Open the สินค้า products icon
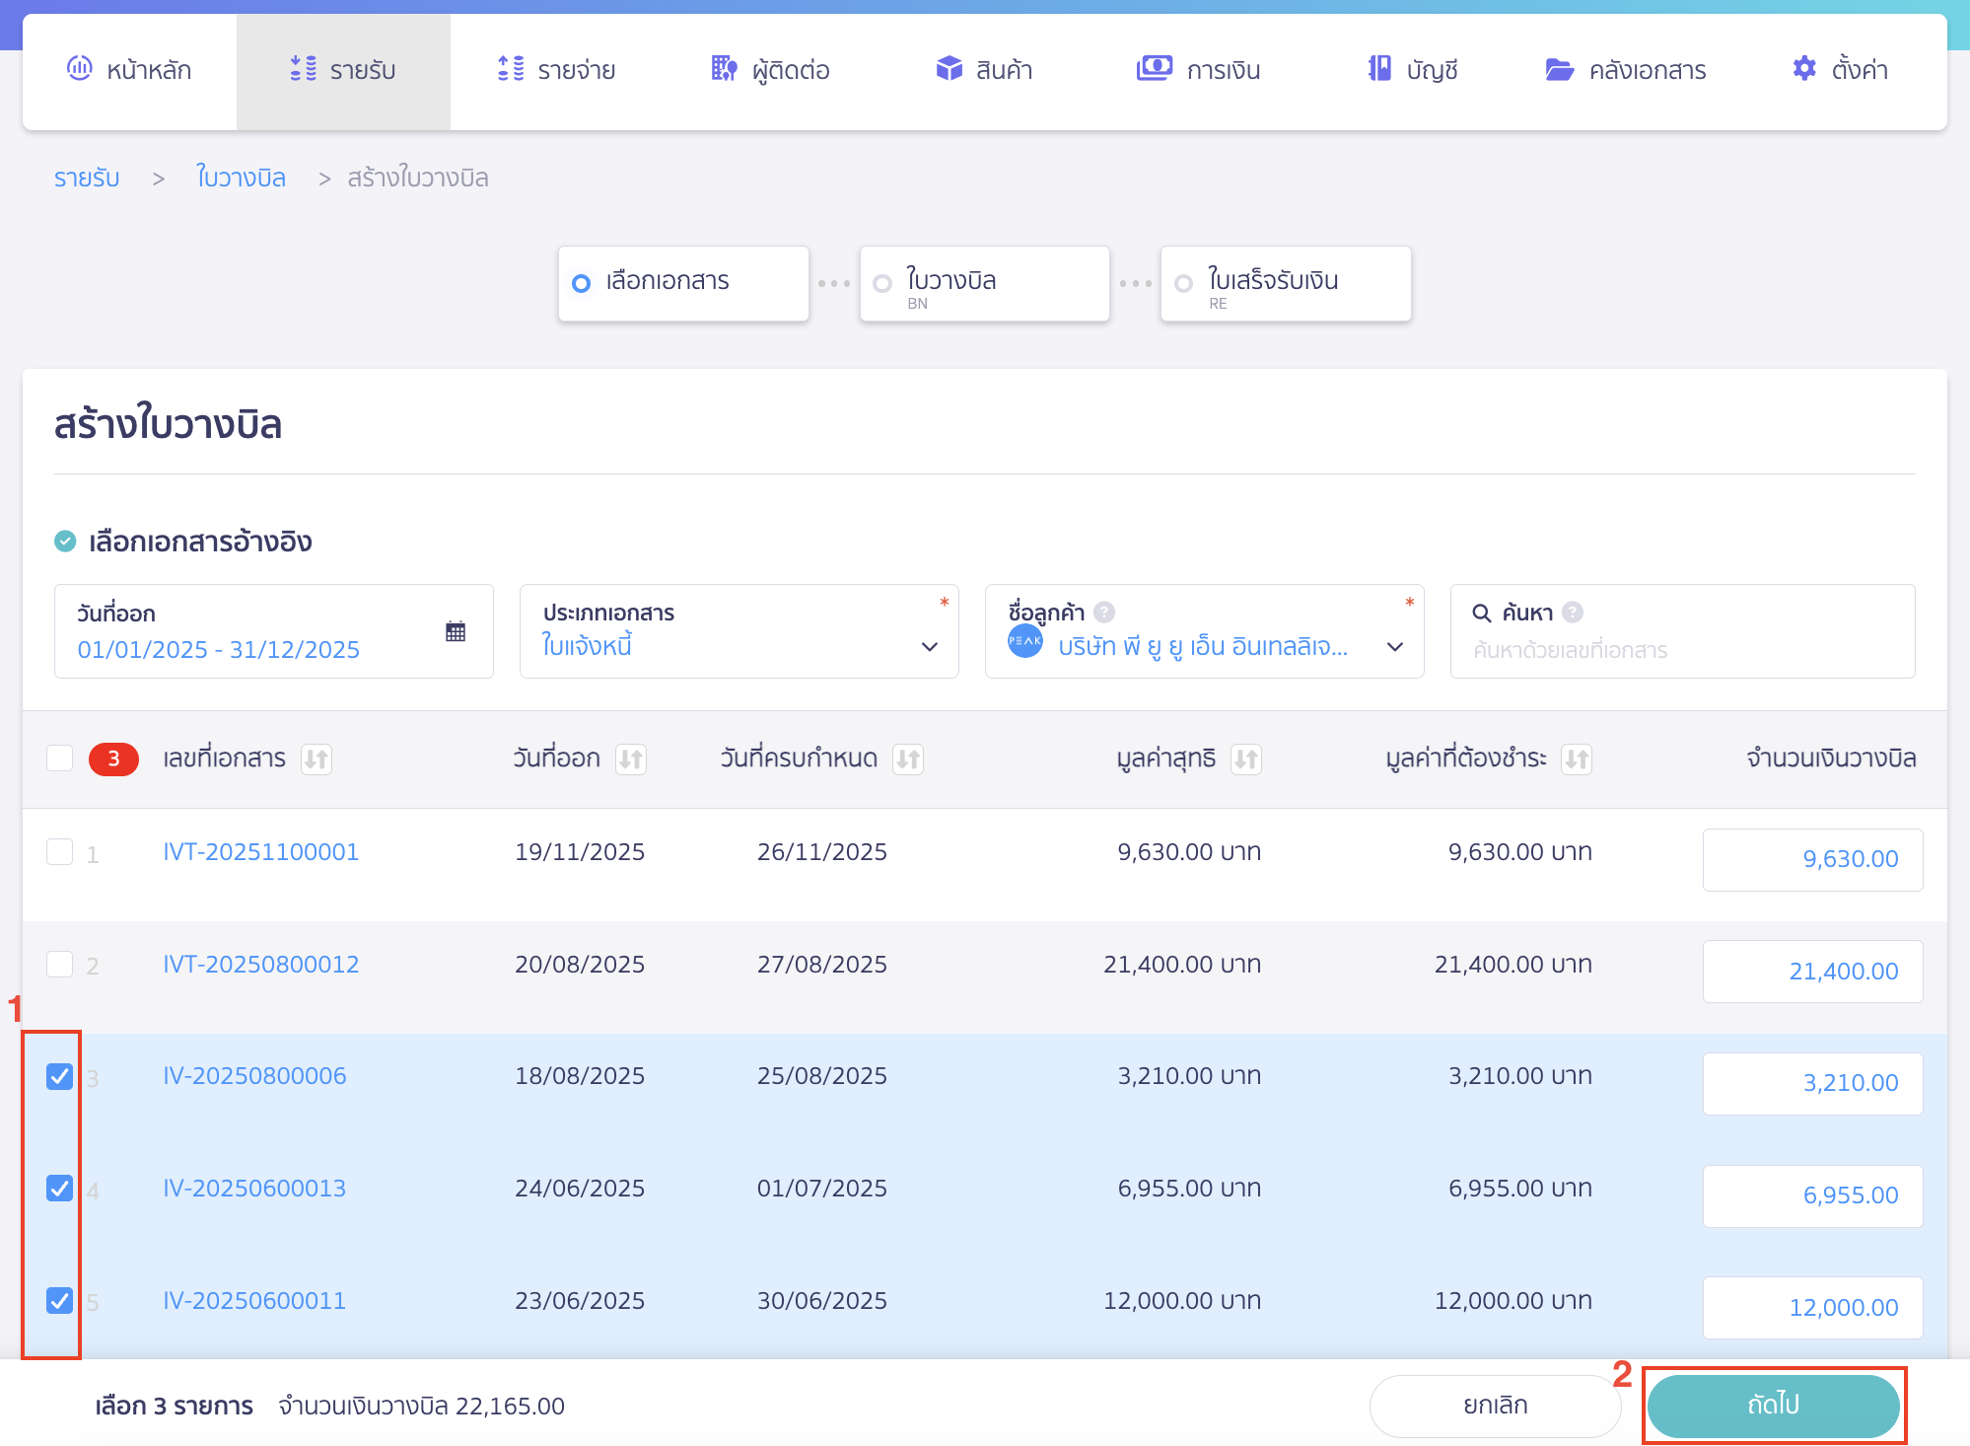This screenshot has height=1446, width=1970. coord(949,69)
